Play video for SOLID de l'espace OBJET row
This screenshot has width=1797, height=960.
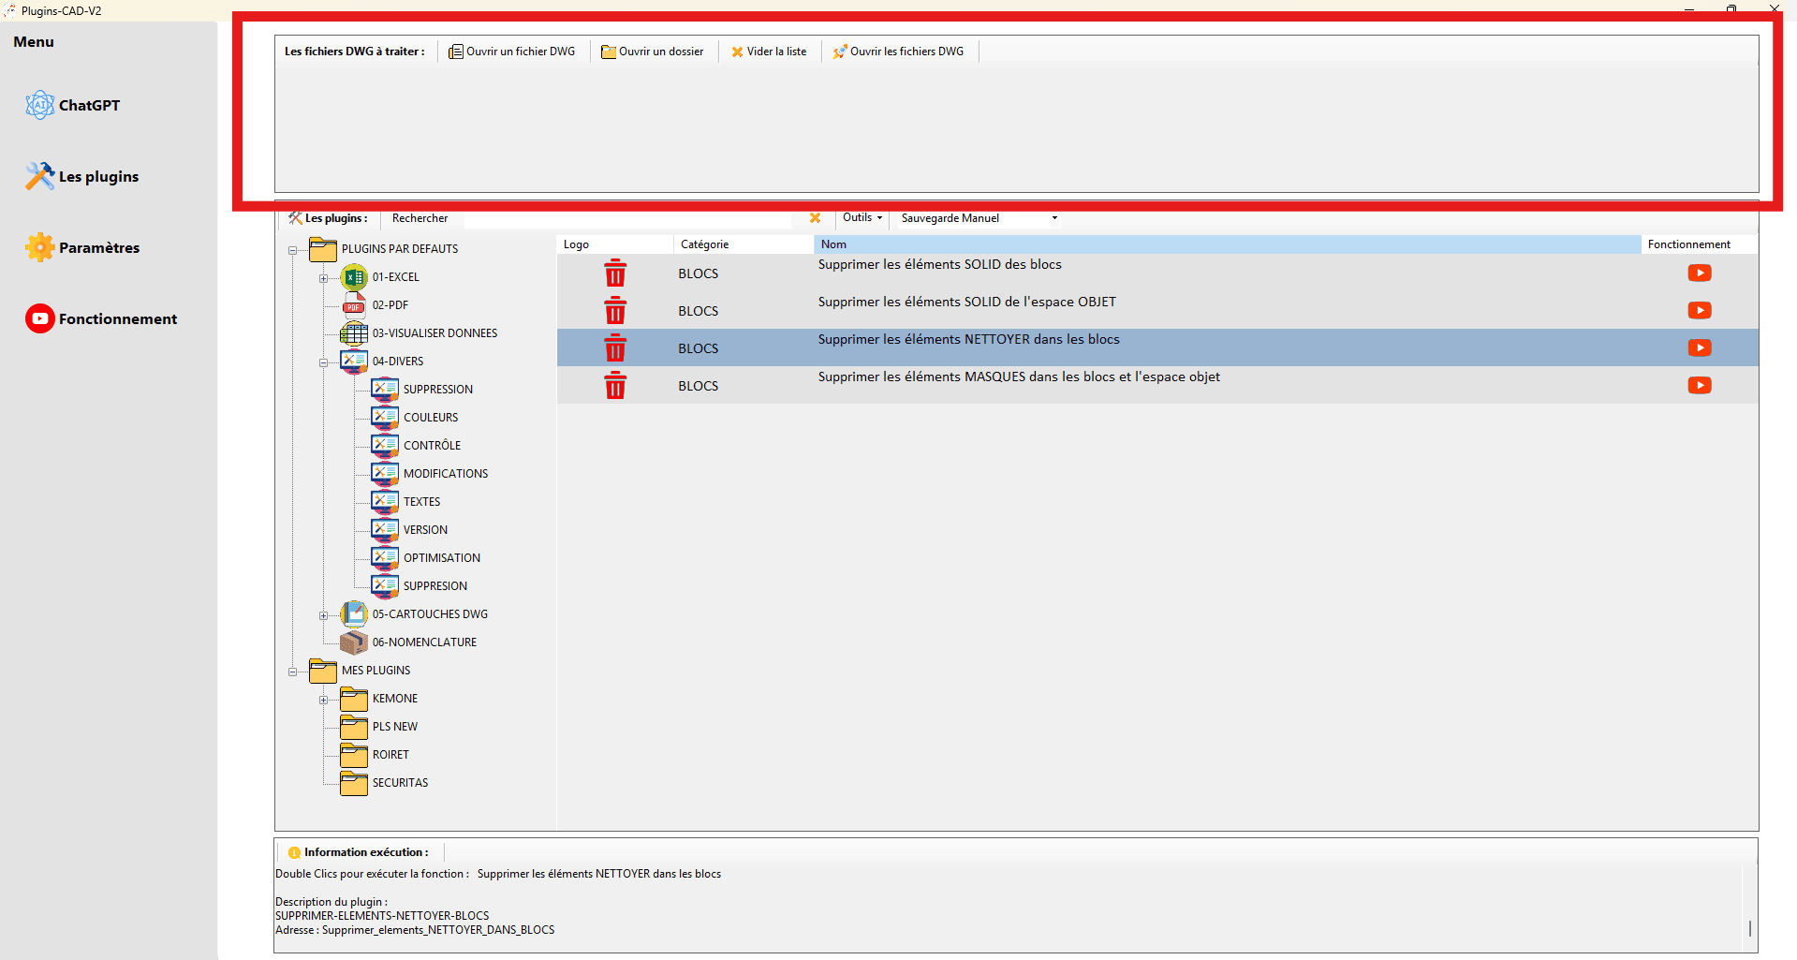[x=1699, y=310]
